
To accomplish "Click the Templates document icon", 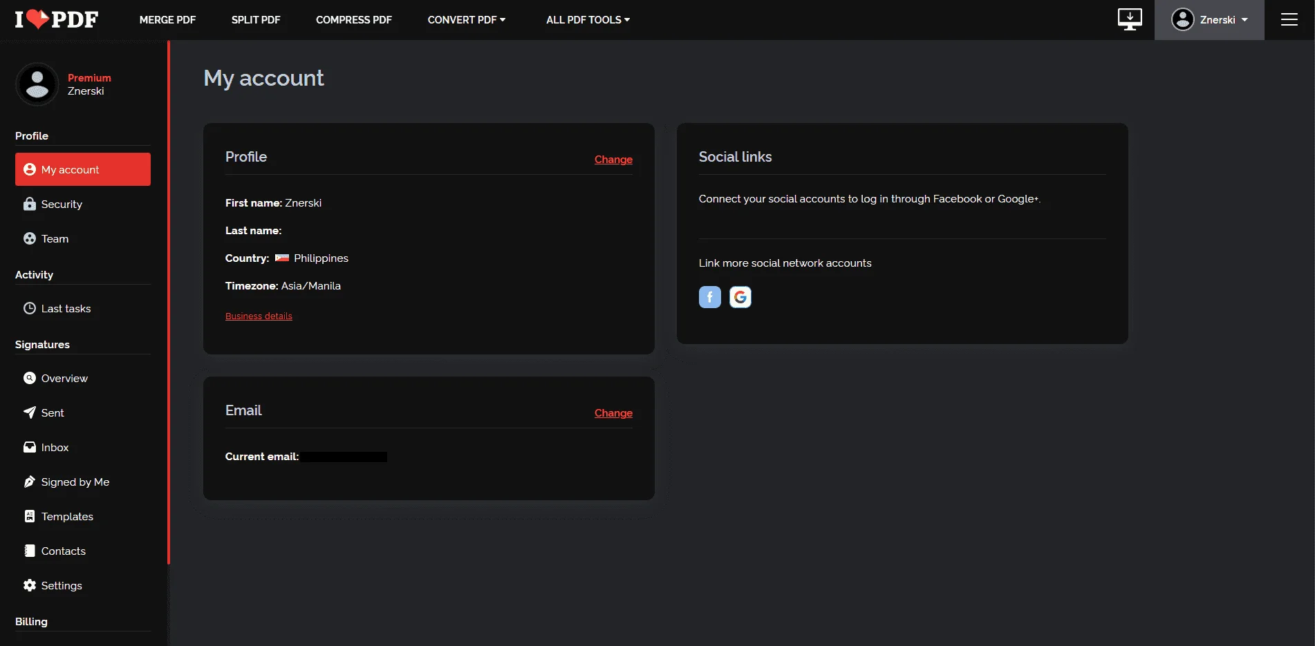I will [x=30, y=516].
